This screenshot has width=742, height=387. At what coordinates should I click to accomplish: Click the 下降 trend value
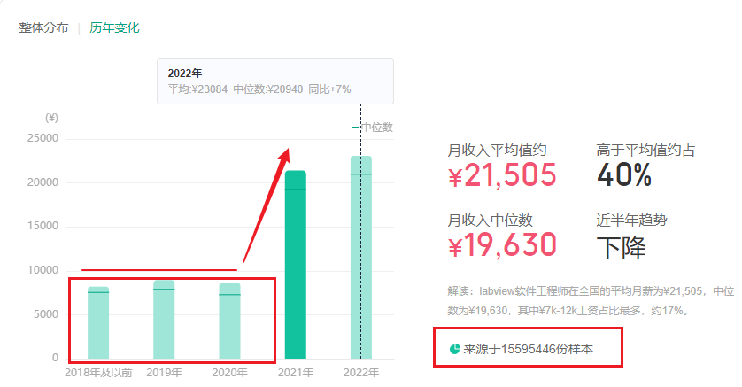point(621,247)
